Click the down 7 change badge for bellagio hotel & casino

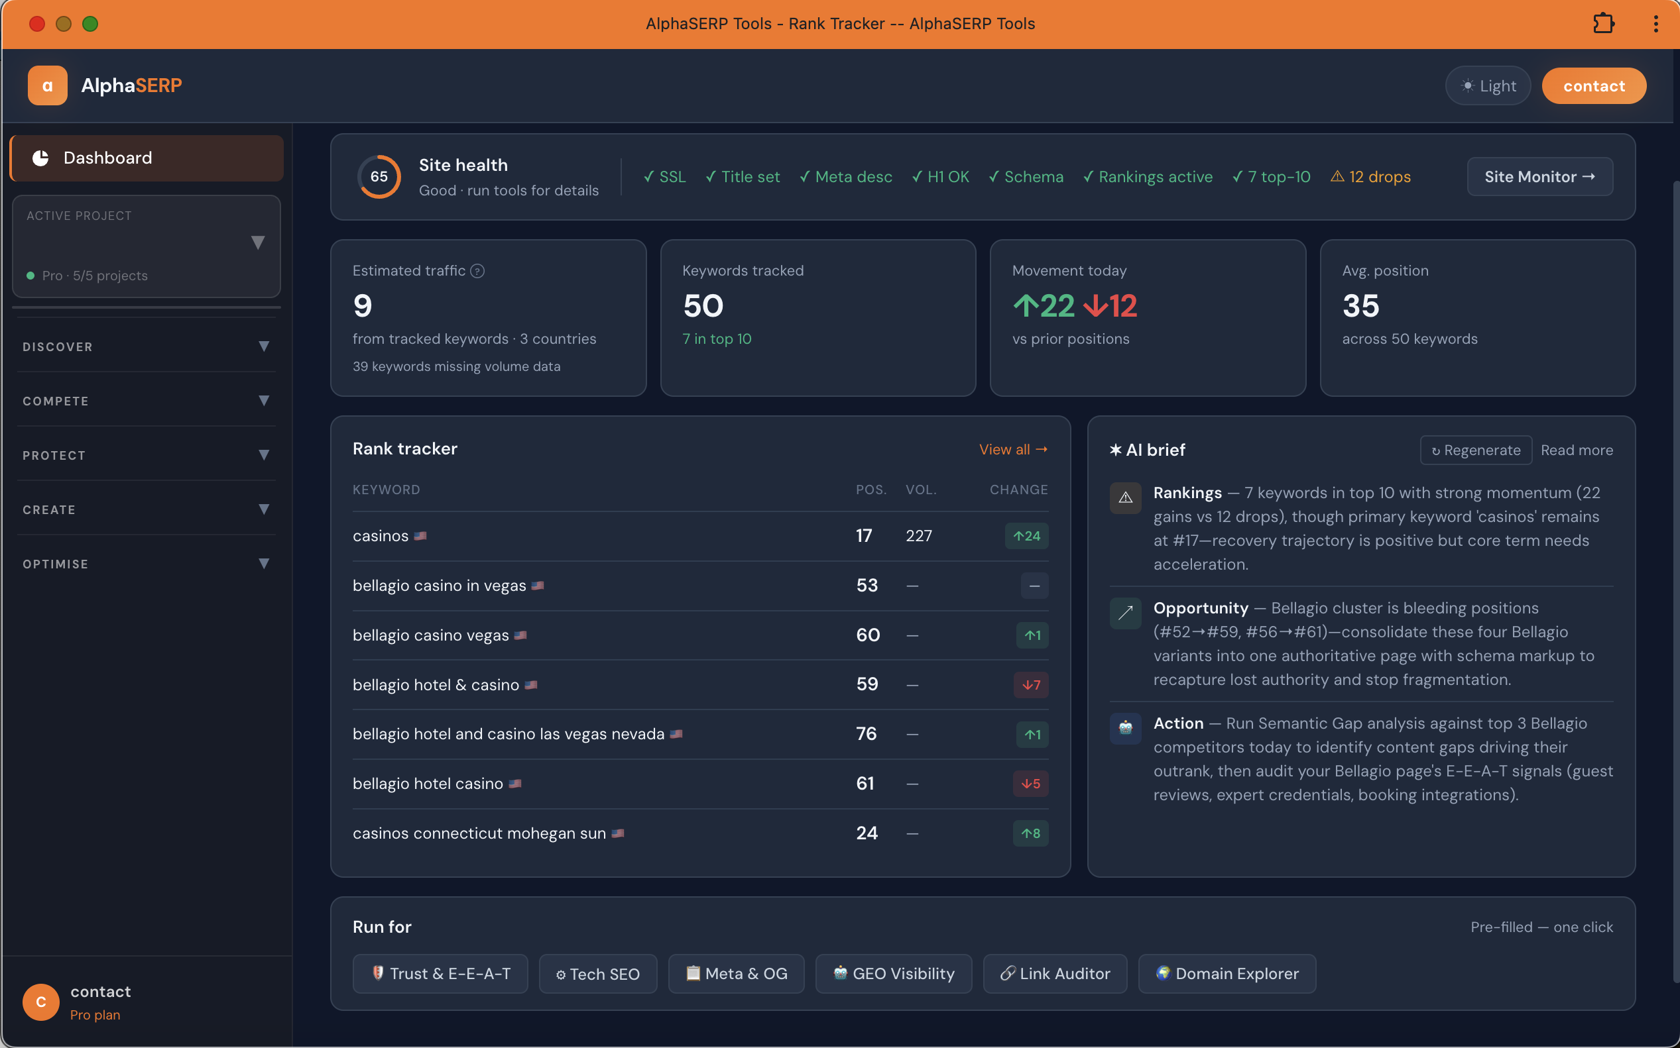click(1031, 685)
